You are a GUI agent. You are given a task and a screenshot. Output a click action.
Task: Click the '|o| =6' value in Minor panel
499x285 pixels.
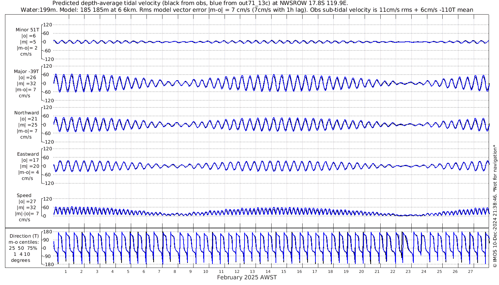click(x=29, y=36)
